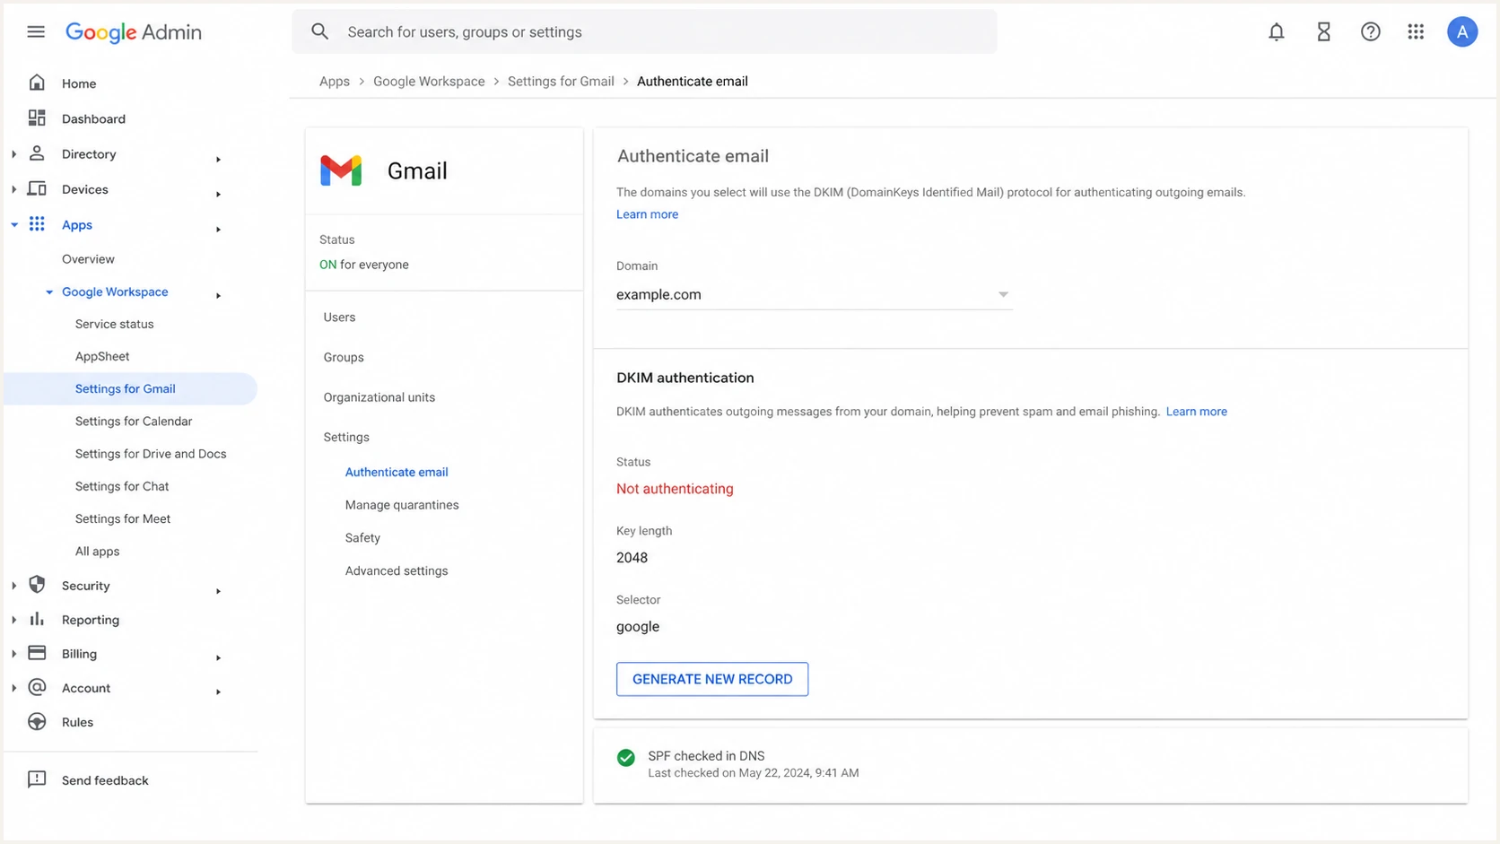This screenshot has height=844, width=1500.
Task: Click the Security shield icon
Action: point(37,585)
